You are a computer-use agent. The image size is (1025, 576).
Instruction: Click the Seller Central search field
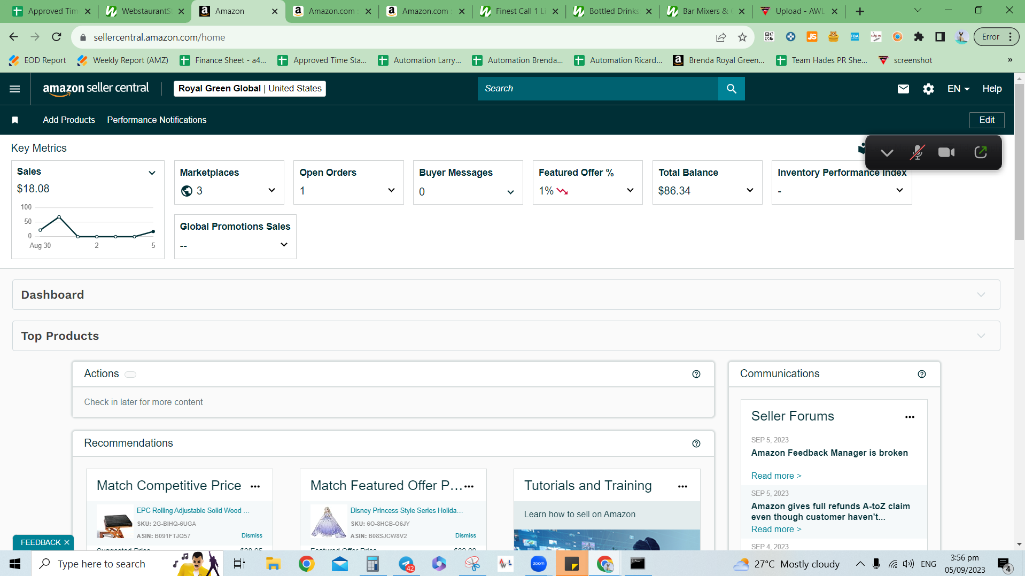(x=598, y=89)
